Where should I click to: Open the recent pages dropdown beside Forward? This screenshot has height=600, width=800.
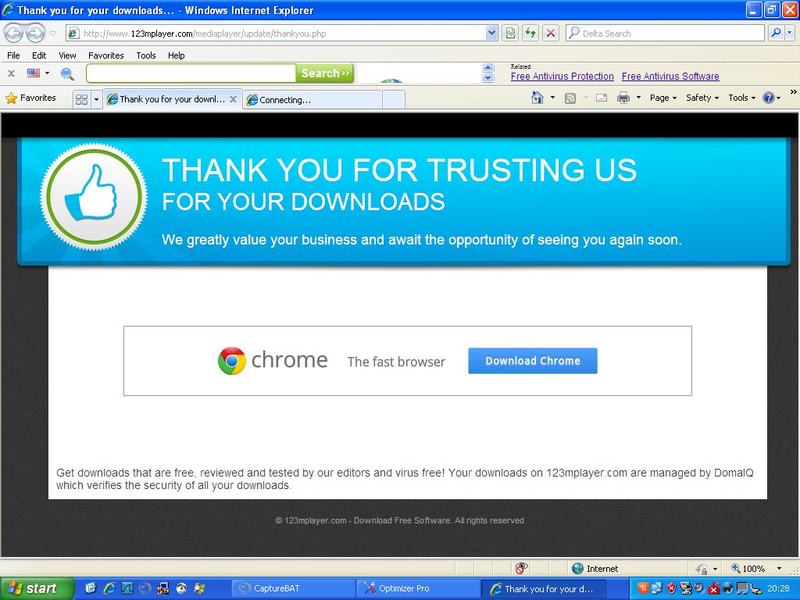click(52, 34)
